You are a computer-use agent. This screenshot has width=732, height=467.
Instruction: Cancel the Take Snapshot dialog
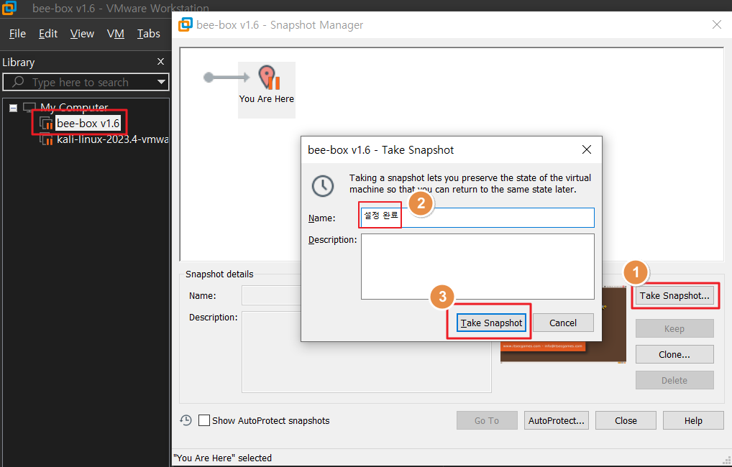(563, 323)
